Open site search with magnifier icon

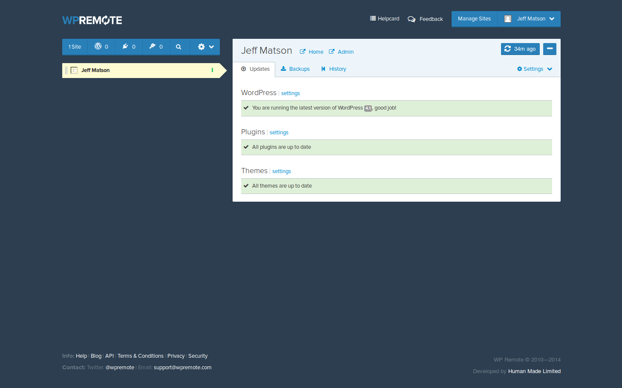pyautogui.click(x=179, y=47)
